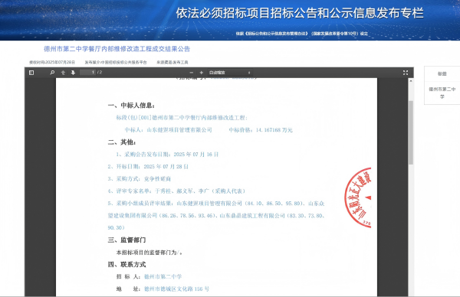The height and width of the screenshot is (297, 460).
Task: Go to previous PDF page arrow
Action: tap(63, 73)
